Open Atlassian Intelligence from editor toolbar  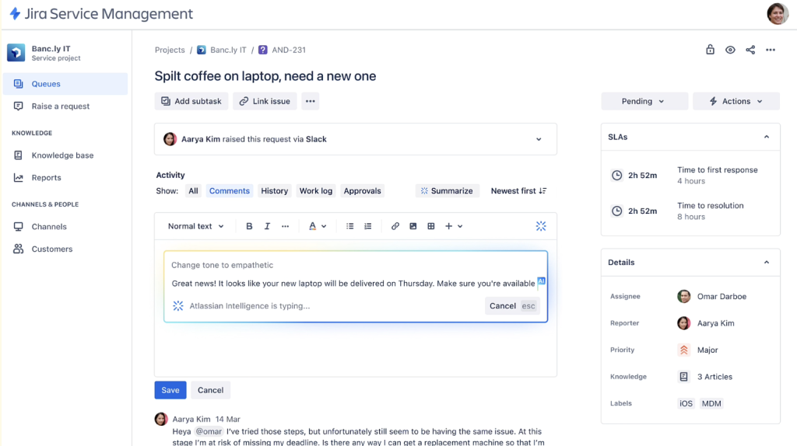coord(541,226)
